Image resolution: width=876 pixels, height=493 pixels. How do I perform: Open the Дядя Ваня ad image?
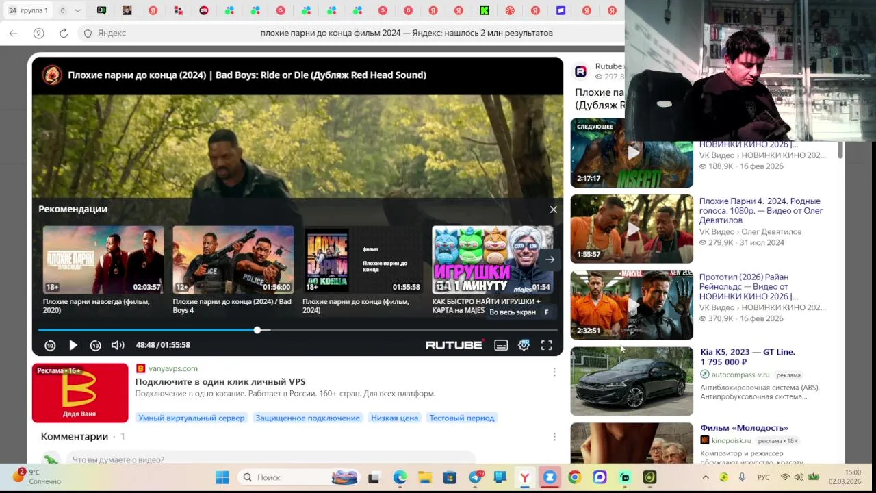click(x=80, y=393)
